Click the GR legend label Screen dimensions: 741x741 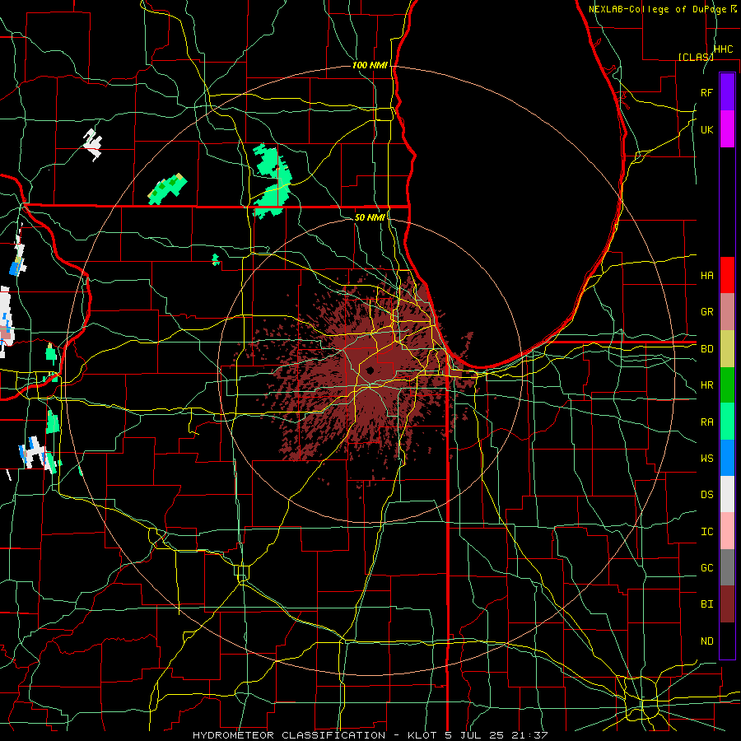[x=706, y=312]
